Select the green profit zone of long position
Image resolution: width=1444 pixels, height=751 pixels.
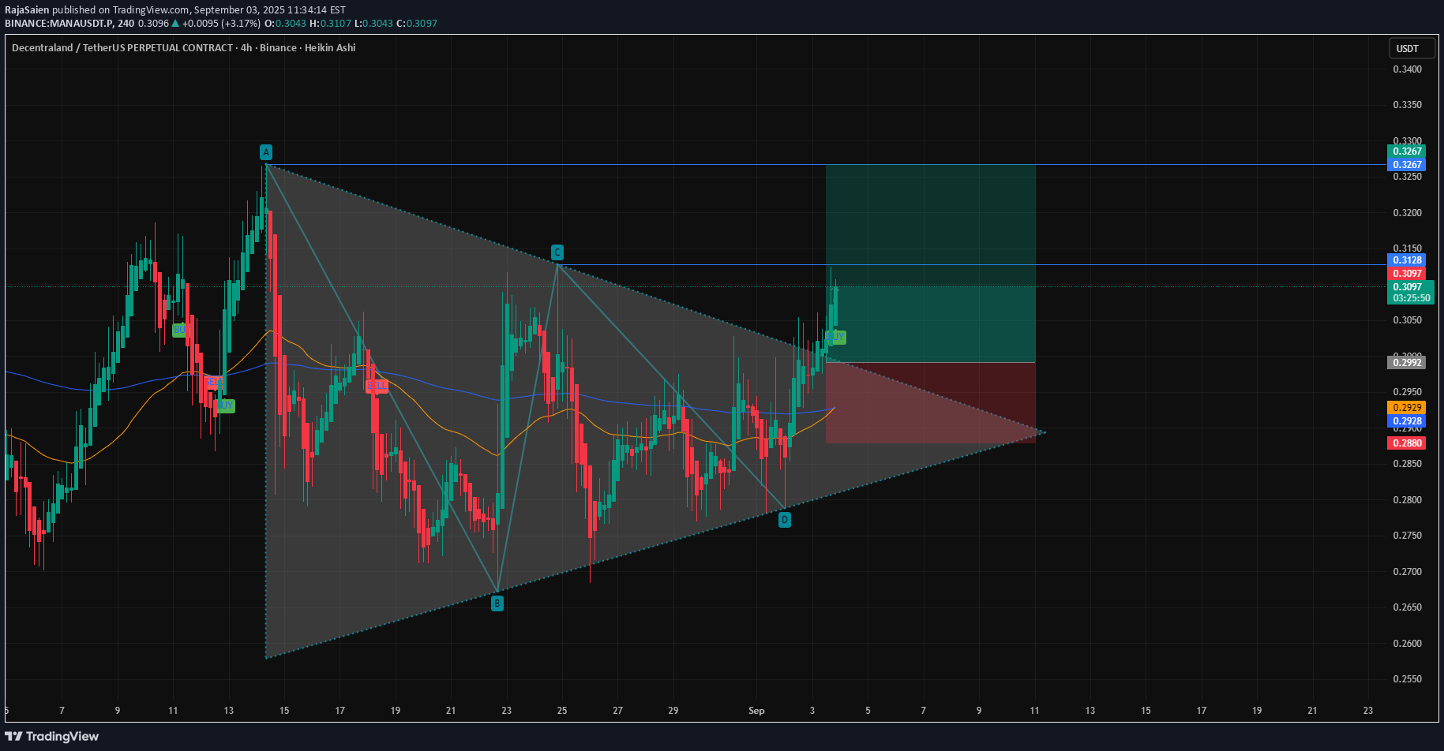click(x=930, y=263)
